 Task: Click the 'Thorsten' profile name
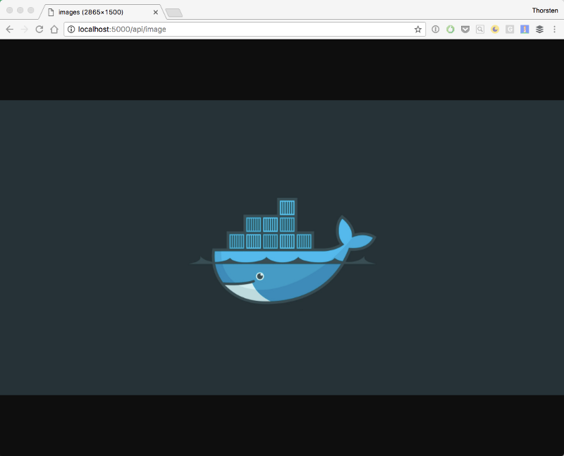[545, 10]
